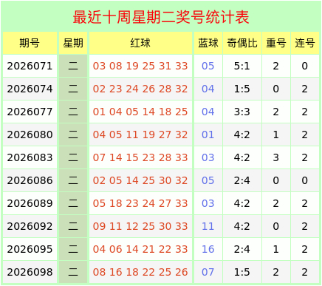Click blue ball 07 in row 2026098
Image resolution: width=322 pixels, height=286 pixels.
208,272
